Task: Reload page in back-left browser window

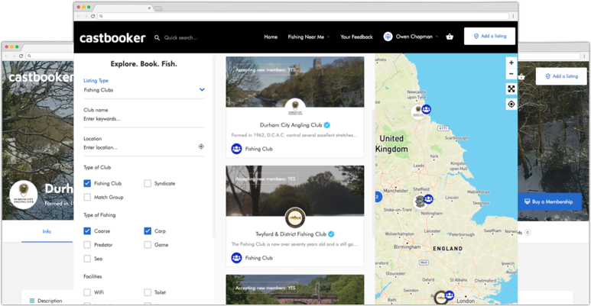Action: coord(21,56)
